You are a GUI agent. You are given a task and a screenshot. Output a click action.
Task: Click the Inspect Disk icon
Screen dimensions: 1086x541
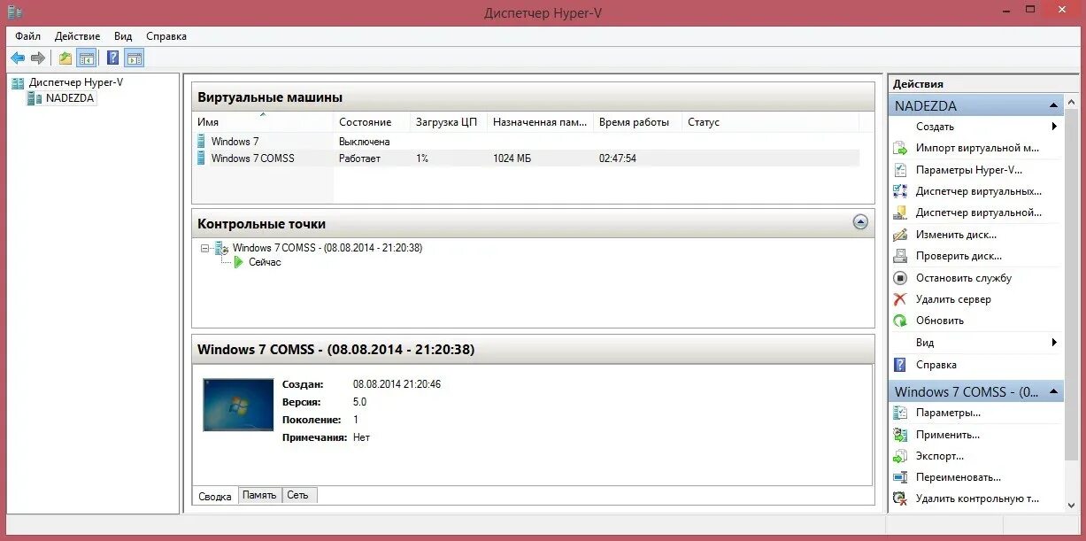pos(900,256)
